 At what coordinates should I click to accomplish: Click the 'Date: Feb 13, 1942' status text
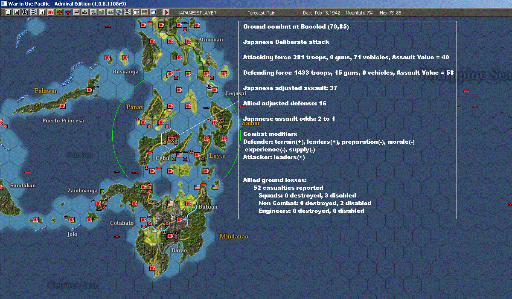pos(321,13)
